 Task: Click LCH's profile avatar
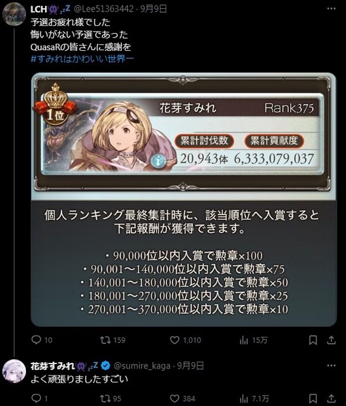(14, 14)
